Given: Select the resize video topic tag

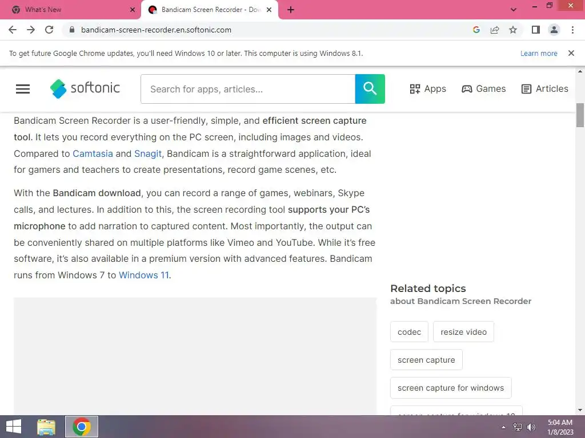Looking at the screenshot, I should (x=463, y=332).
